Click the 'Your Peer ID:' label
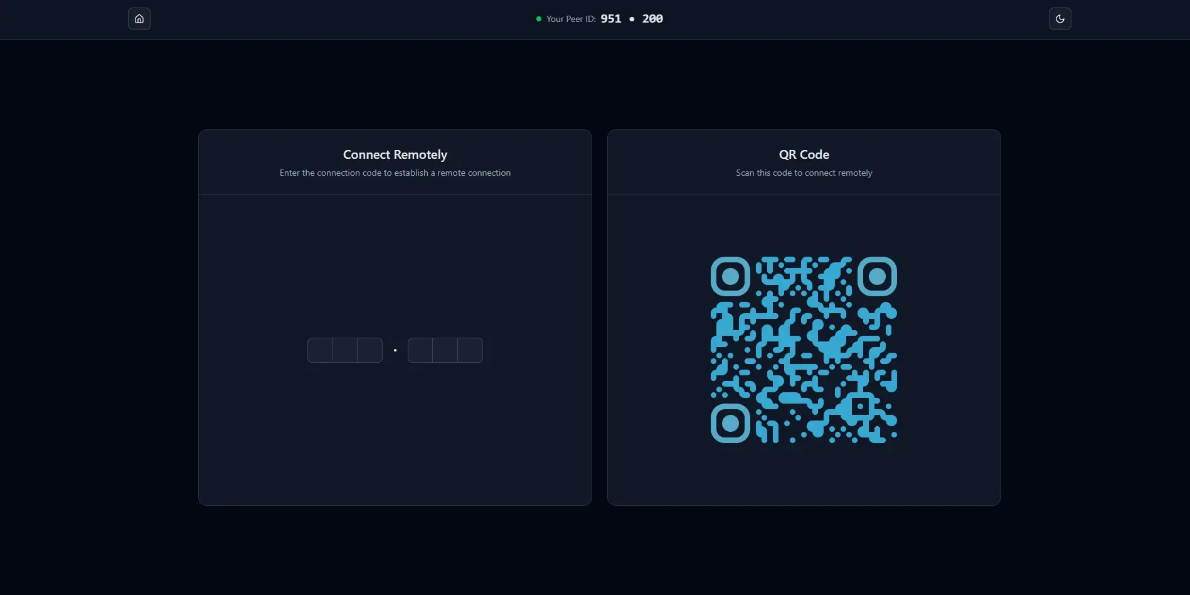Image resolution: width=1190 pixels, height=595 pixels. [x=571, y=19]
